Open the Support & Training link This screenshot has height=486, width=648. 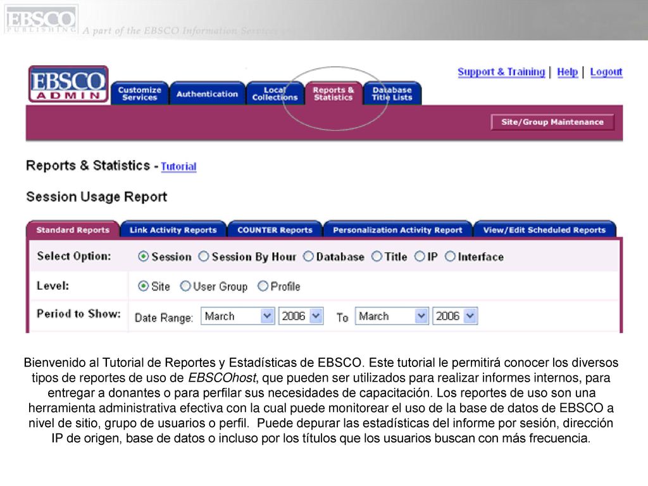pos(501,72)
